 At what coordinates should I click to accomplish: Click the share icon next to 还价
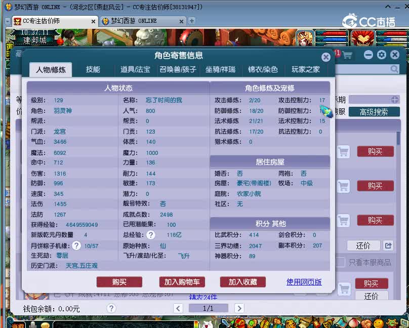coord(388,245)
